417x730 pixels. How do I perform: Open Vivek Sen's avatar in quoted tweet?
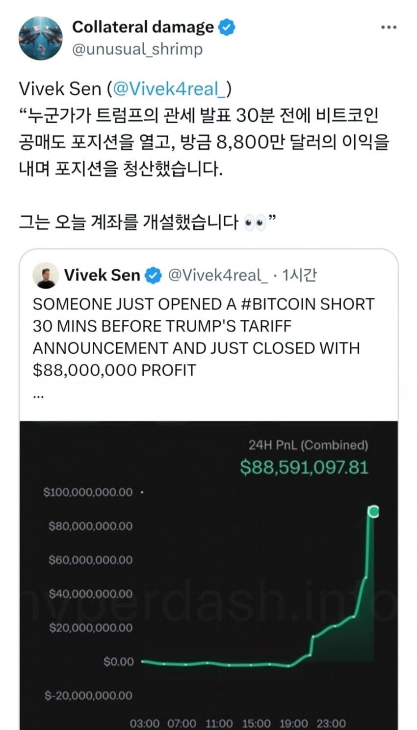[45, 275]
